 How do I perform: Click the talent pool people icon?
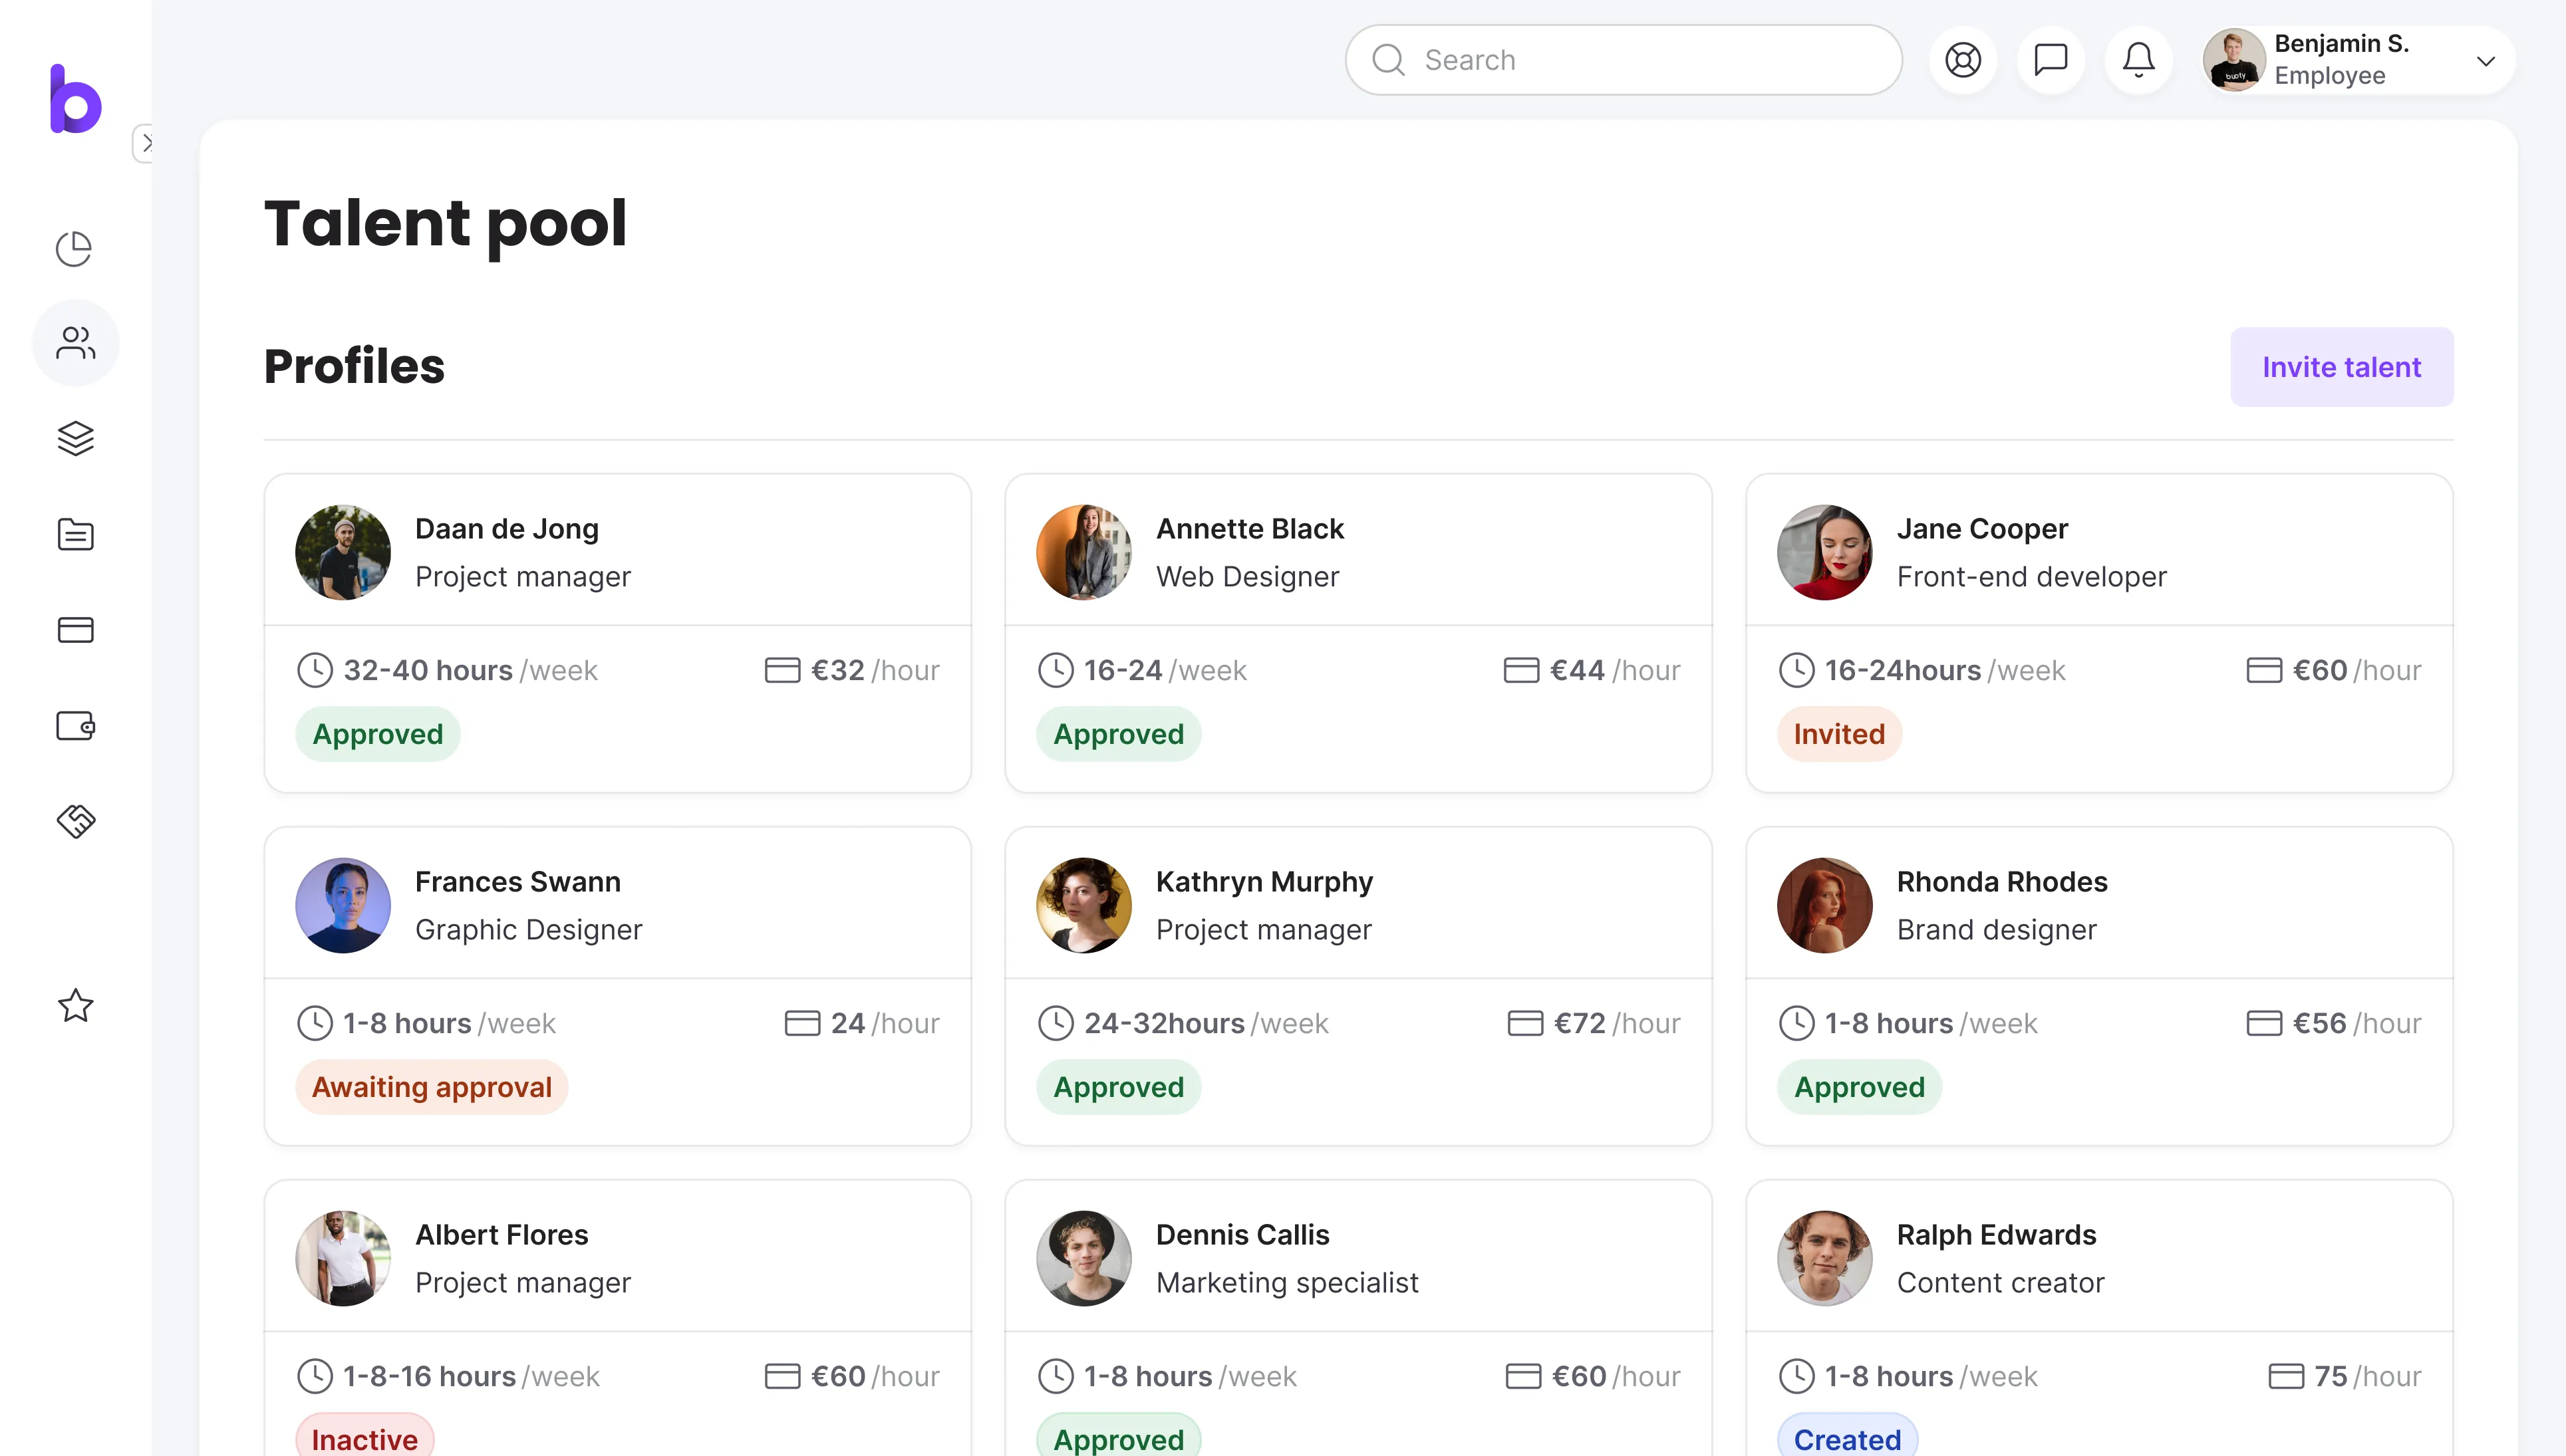tap(76, 343)
